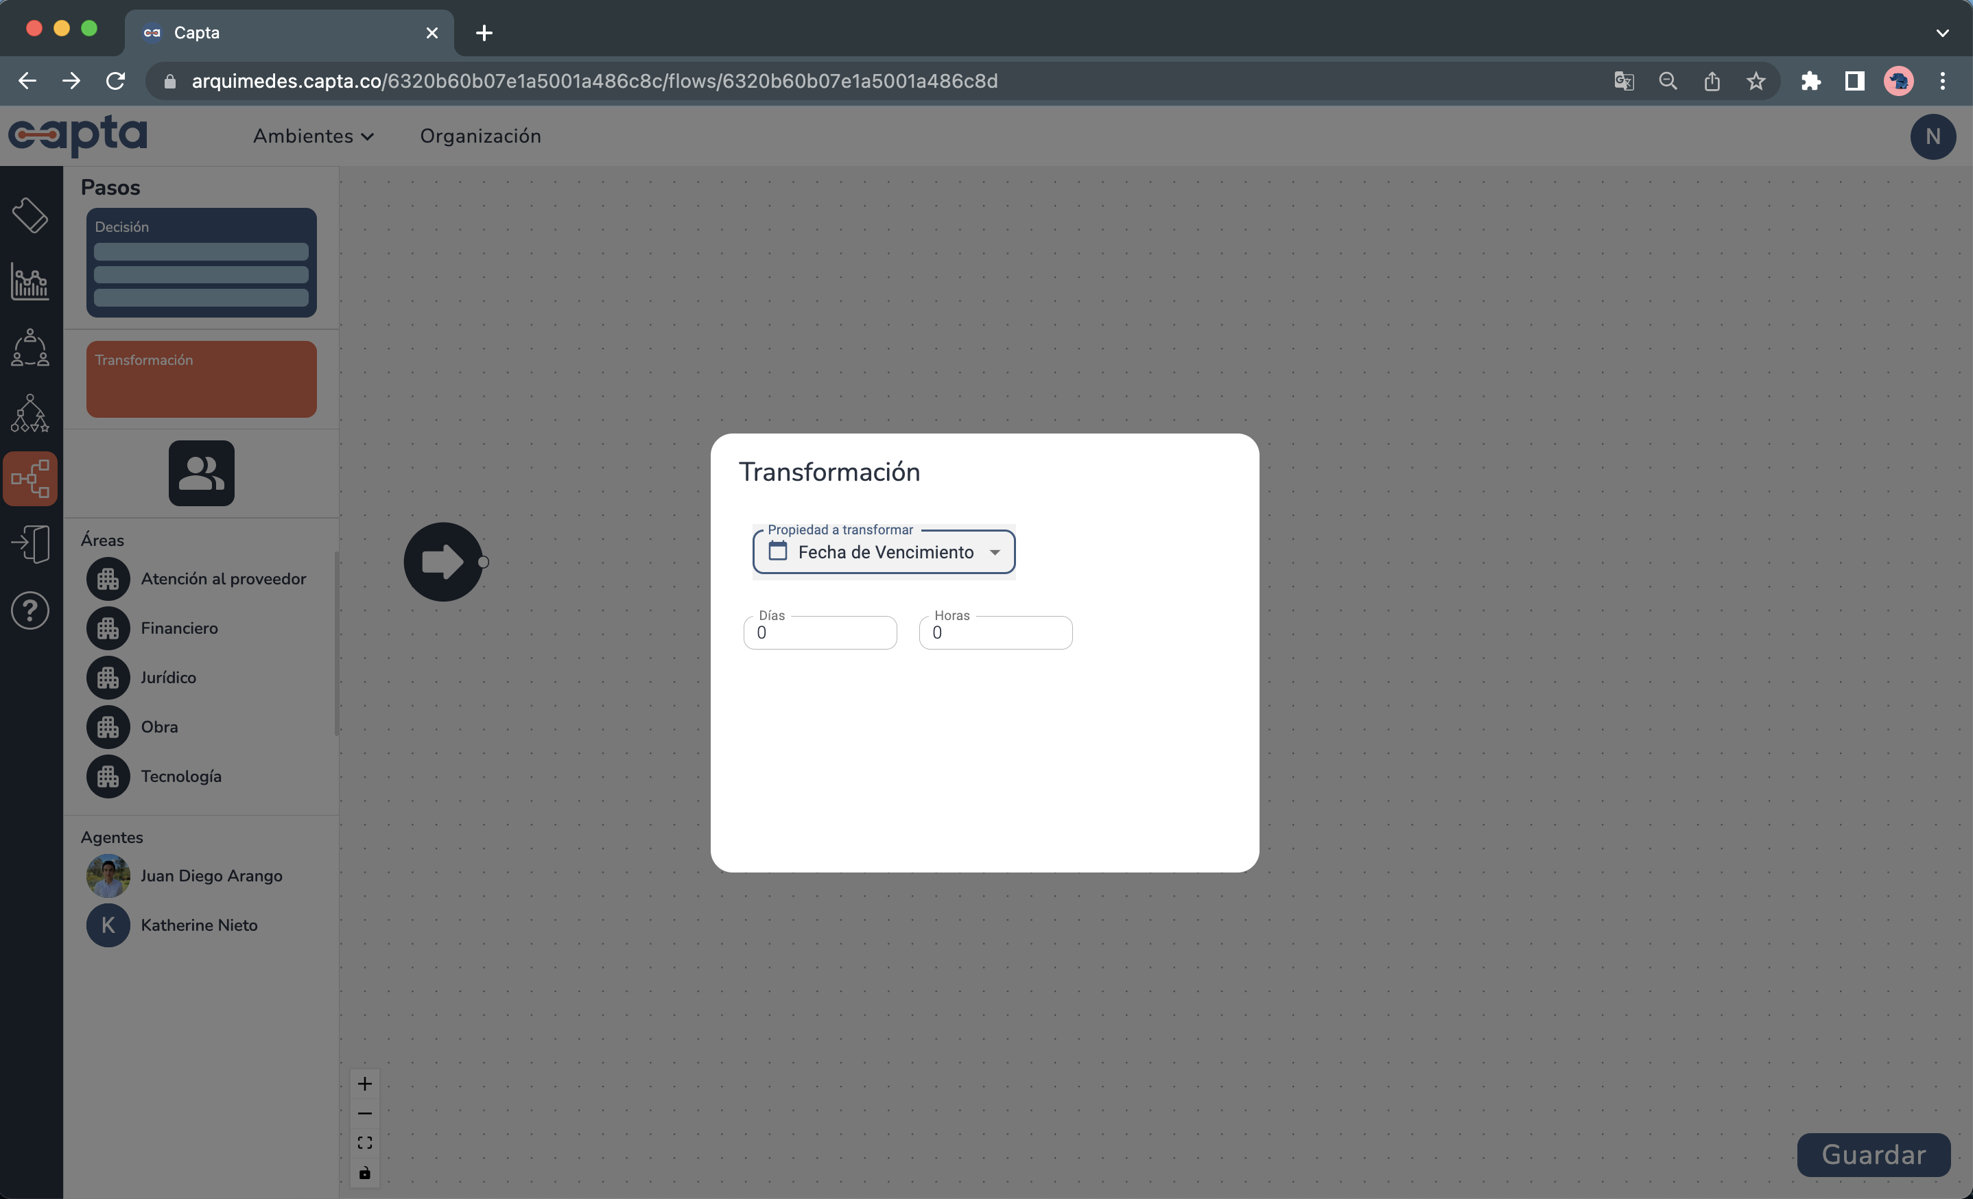Click the logout door sidebar icon
This screenshot has width=1973, height=1199.
(x=29, y=544)
